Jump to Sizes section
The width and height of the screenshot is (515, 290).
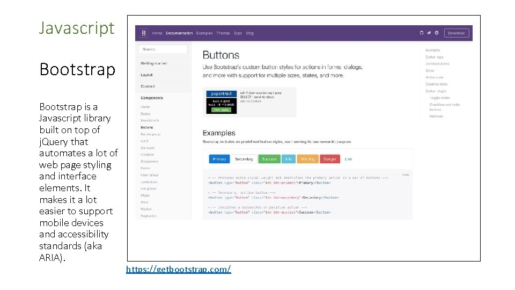pos(430,71)
